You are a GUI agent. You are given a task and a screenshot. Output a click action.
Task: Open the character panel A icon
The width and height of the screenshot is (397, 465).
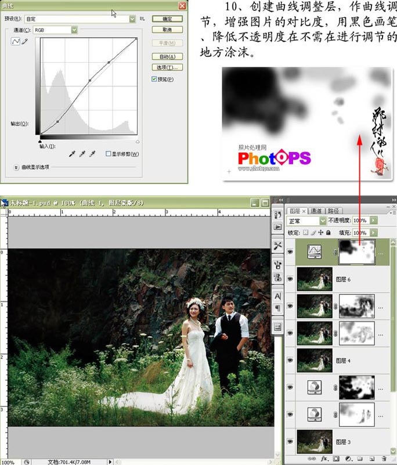click(x=277, y=295)
